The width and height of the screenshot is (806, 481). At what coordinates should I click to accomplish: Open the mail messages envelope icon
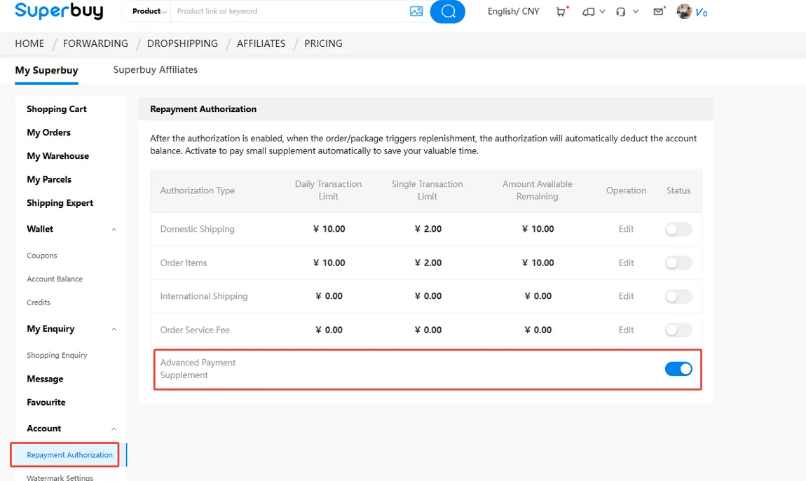658,11
